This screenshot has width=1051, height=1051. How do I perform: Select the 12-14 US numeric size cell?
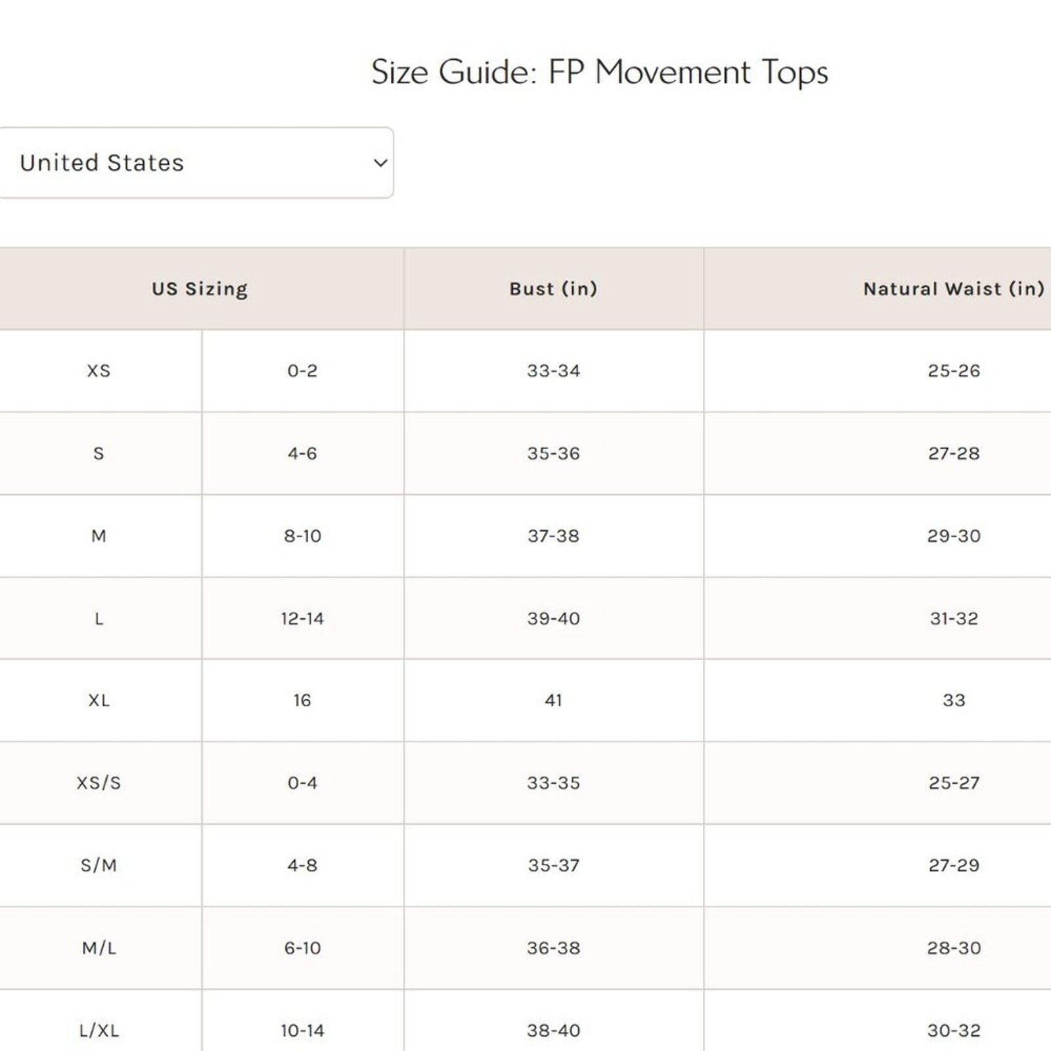coord(302,619)
